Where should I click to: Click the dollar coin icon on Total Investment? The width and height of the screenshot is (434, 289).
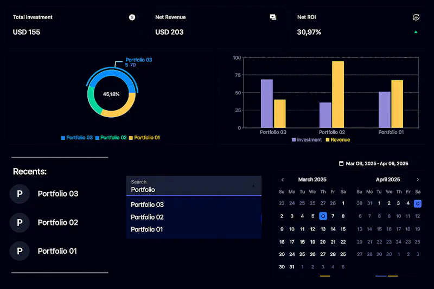[132, 17]
